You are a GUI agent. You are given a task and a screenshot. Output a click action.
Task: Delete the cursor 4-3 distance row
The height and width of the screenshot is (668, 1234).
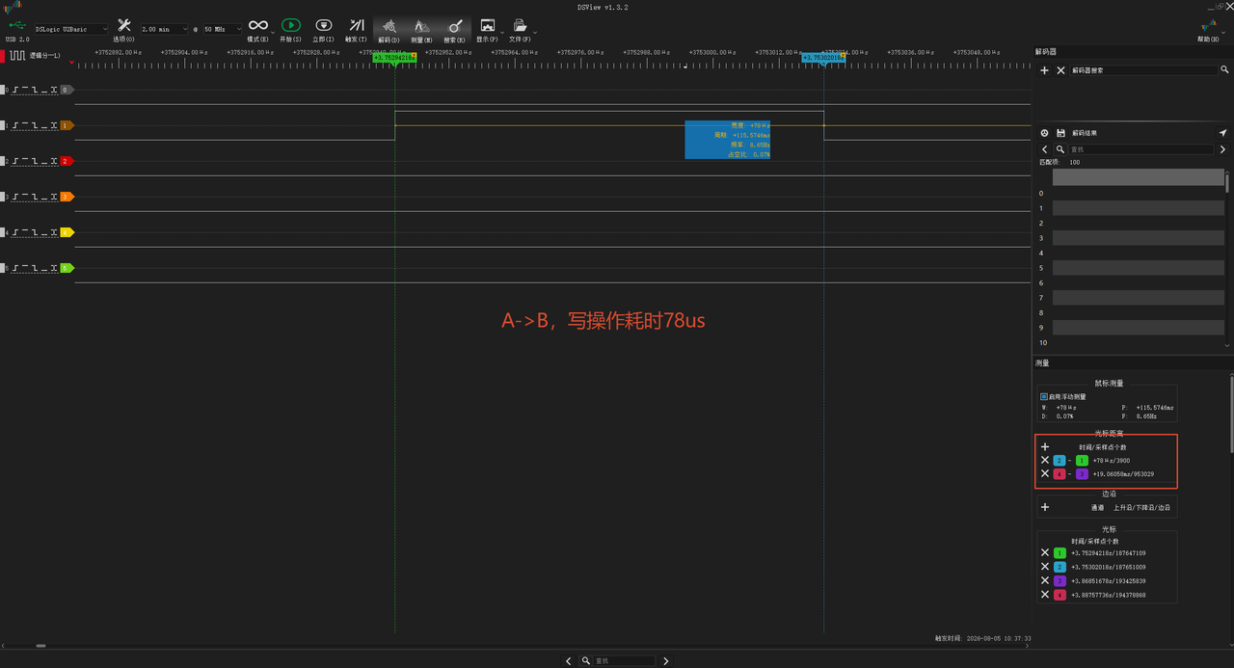[1045, 474]
